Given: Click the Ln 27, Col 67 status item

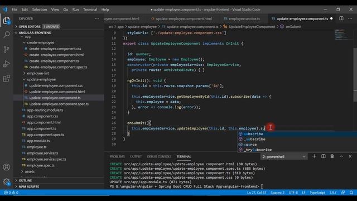Looking at the screenshot, I should pos(257,193).
